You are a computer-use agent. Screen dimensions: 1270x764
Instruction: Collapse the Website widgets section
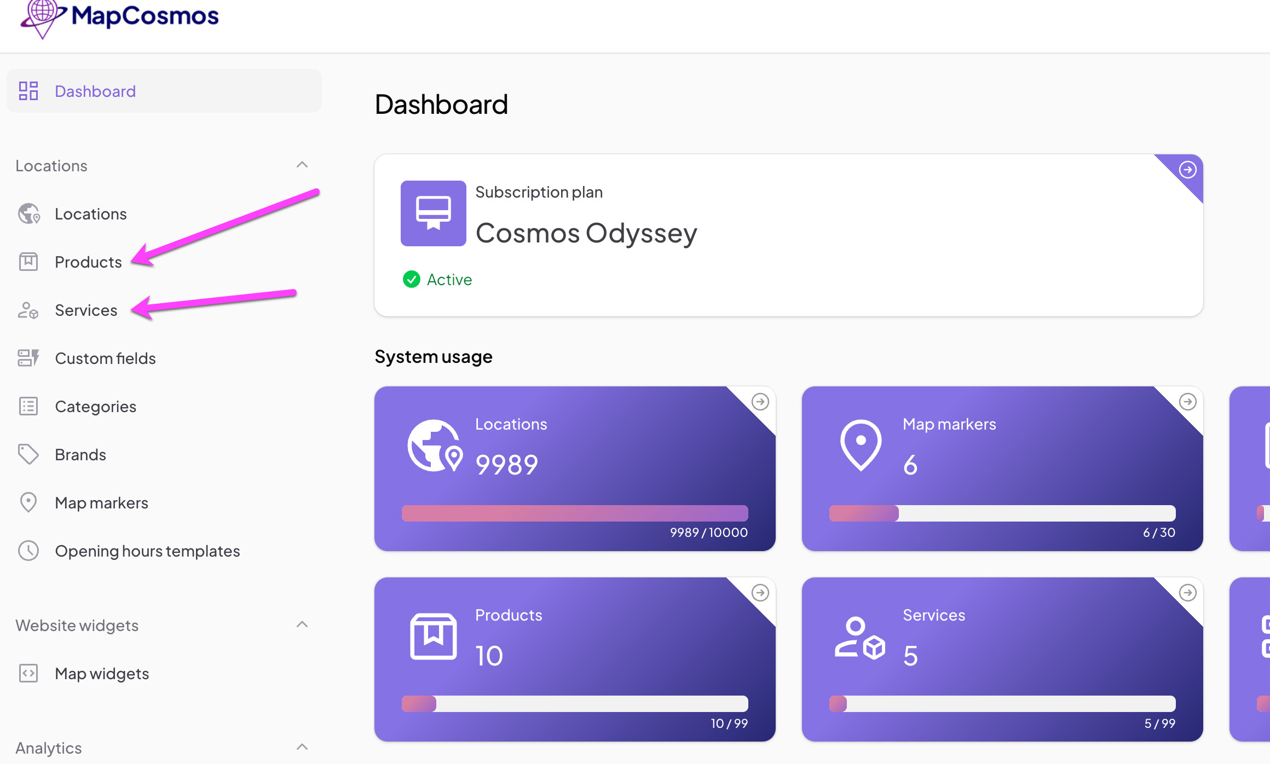click(x=302, y=624)
